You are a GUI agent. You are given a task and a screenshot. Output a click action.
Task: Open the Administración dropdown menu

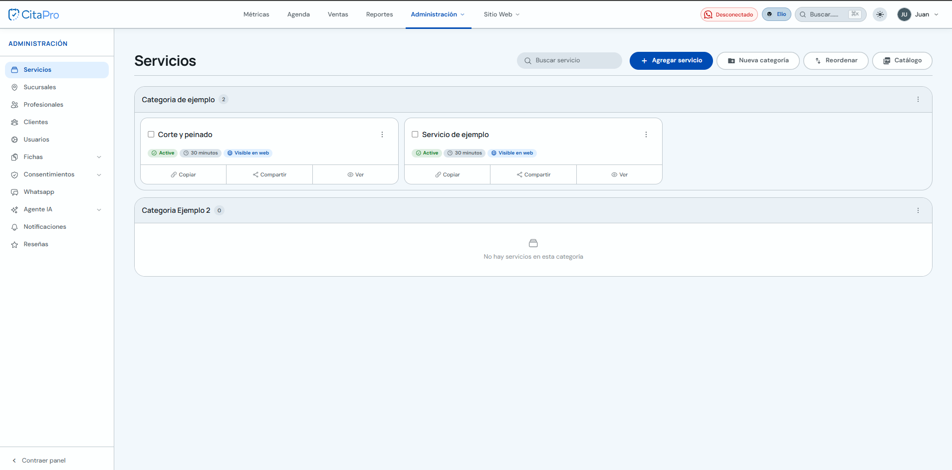(438, 14)
